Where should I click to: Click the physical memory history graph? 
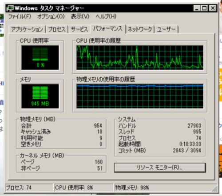[140, 96]
